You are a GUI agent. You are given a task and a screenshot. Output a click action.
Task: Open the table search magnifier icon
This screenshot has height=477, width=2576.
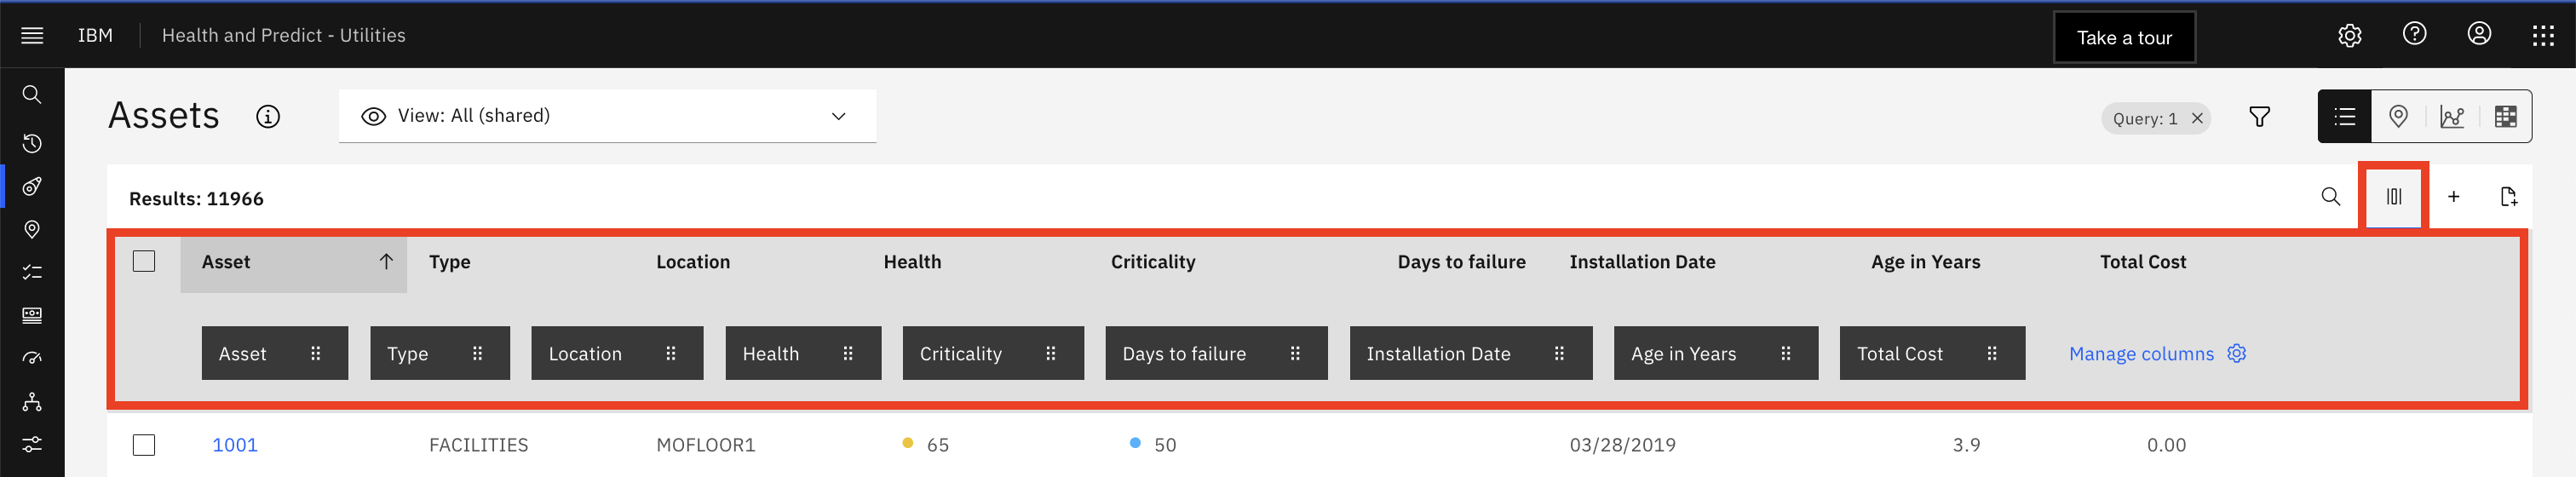[x=2330, y=196]
